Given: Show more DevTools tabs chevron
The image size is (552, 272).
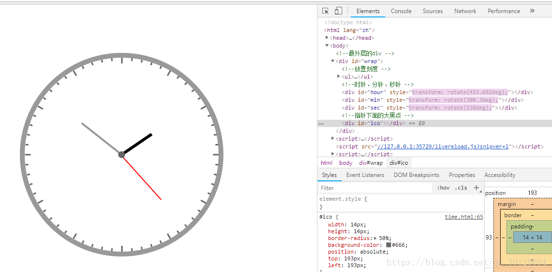Looking at the screenshot, I should pyautogui.click(x=532, y=11).
